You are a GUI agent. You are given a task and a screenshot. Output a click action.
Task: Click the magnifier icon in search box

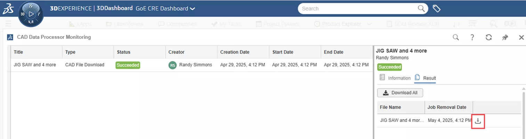(421, 9)
